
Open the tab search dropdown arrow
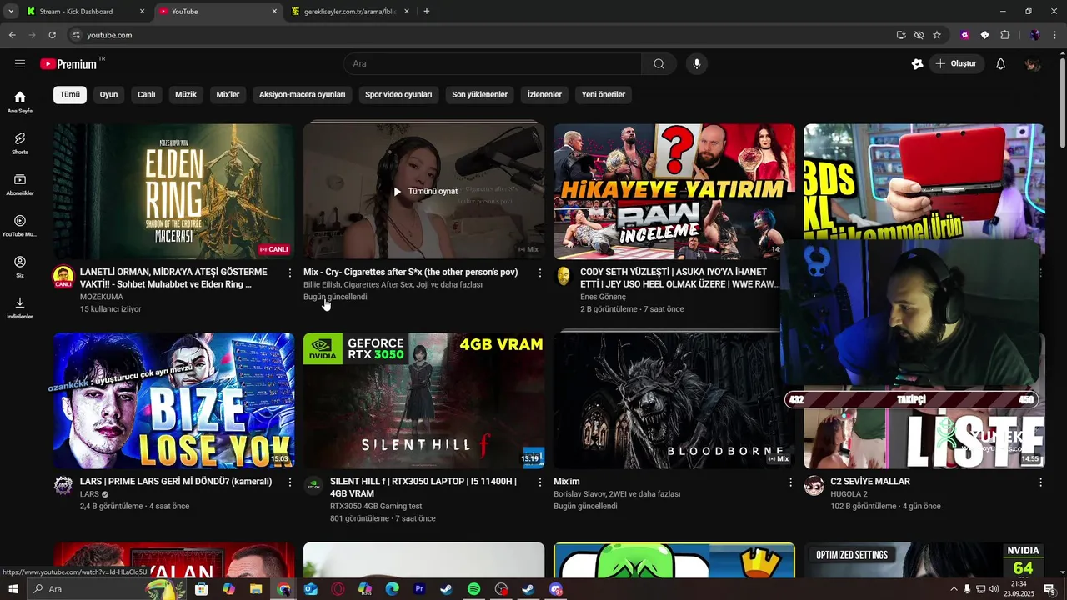point(11,12)
